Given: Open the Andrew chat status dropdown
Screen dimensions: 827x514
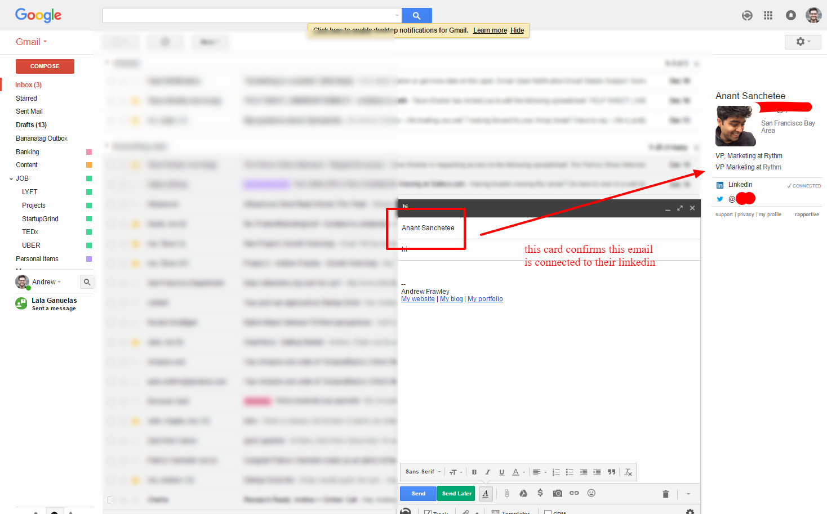Looking at the screenshot, I should click(x=46, y=282).
